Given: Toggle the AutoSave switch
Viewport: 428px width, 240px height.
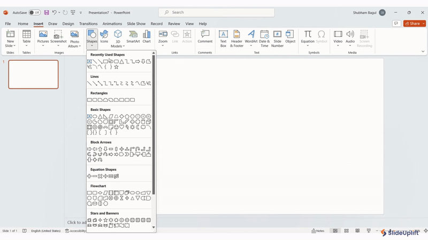Looking at the screenshot, I should (x=35, y=12).
